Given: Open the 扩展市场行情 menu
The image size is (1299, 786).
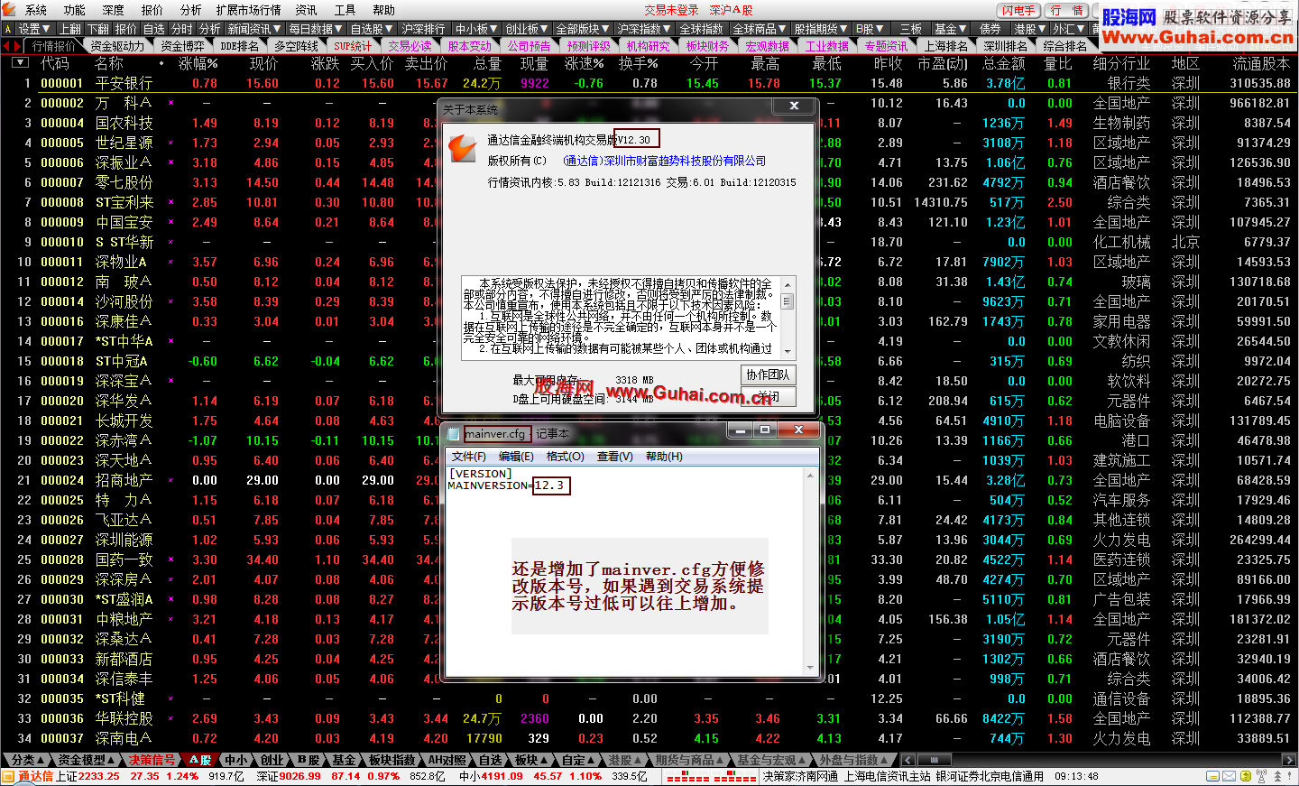Looking at the screenshot, I should click(x=248, y=10).
